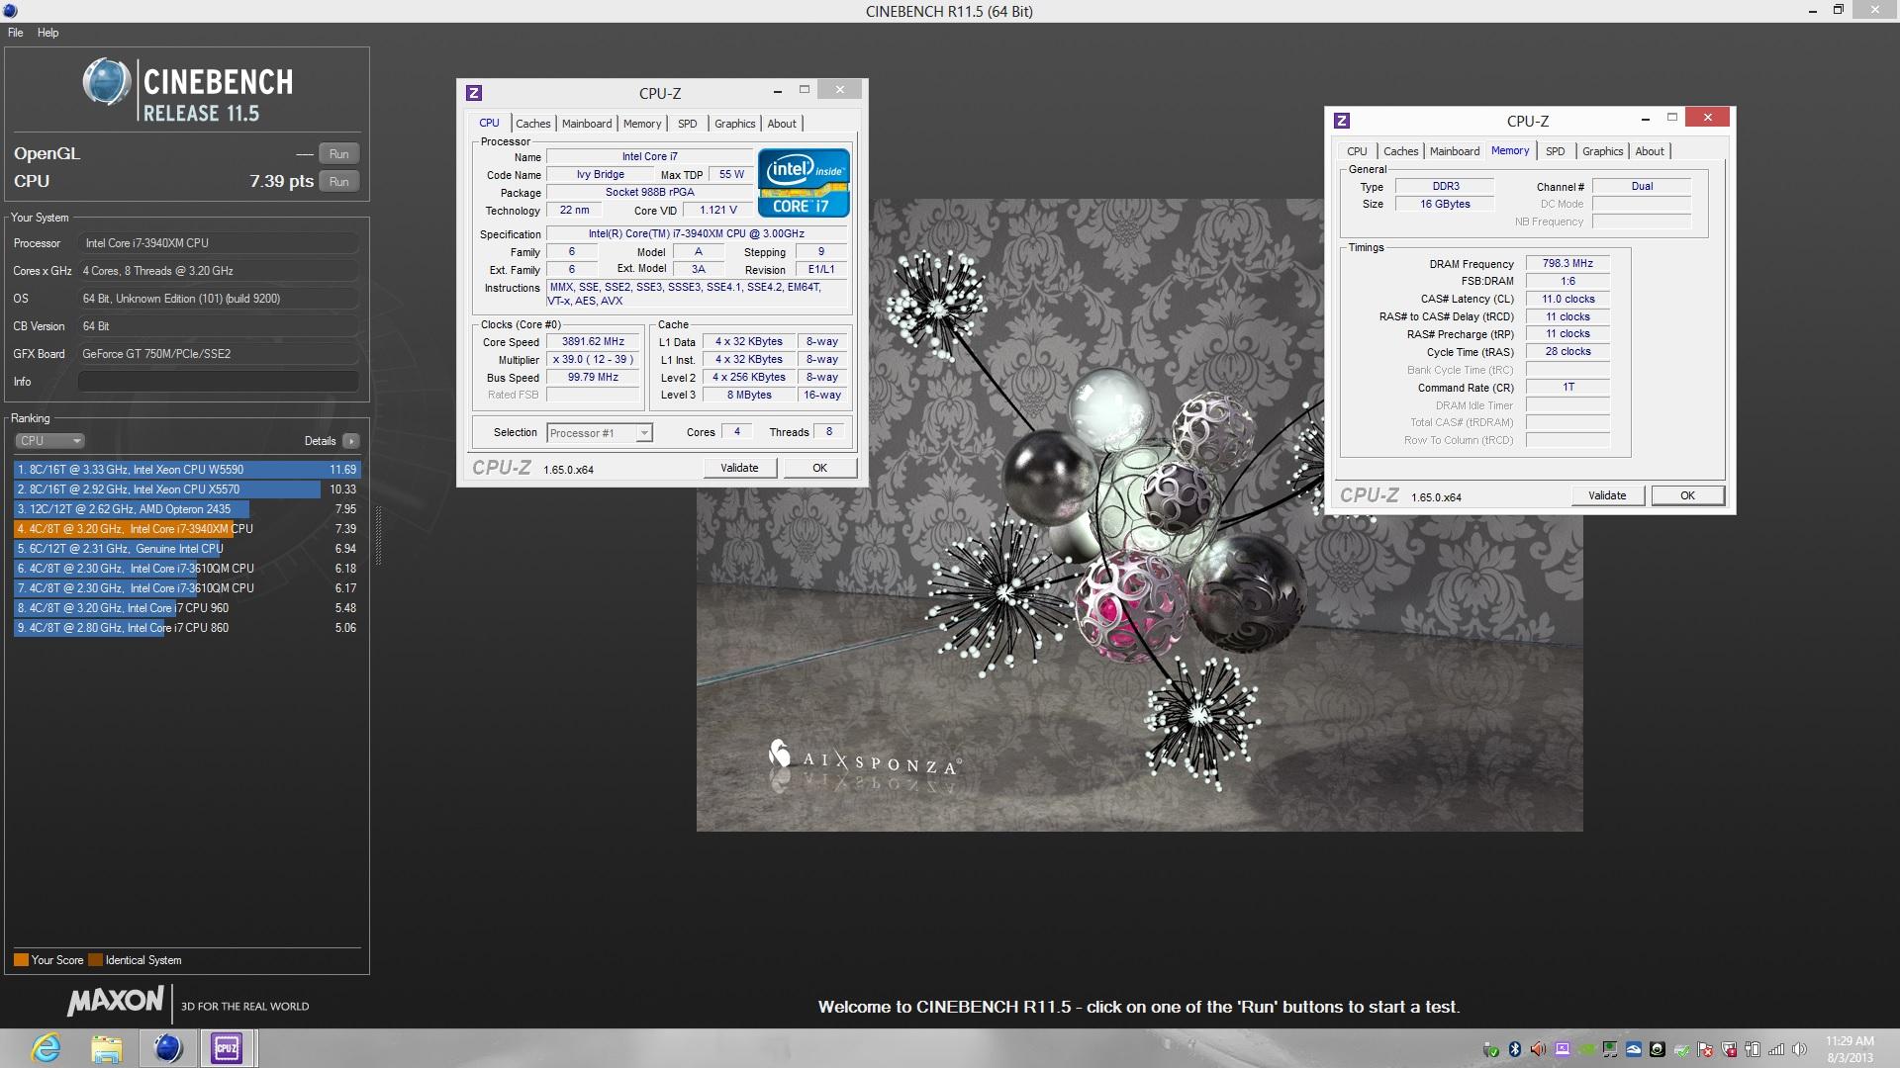
Task: Select ranking row Intel Xeon CPU X5570
Action: tap(187, 489)
